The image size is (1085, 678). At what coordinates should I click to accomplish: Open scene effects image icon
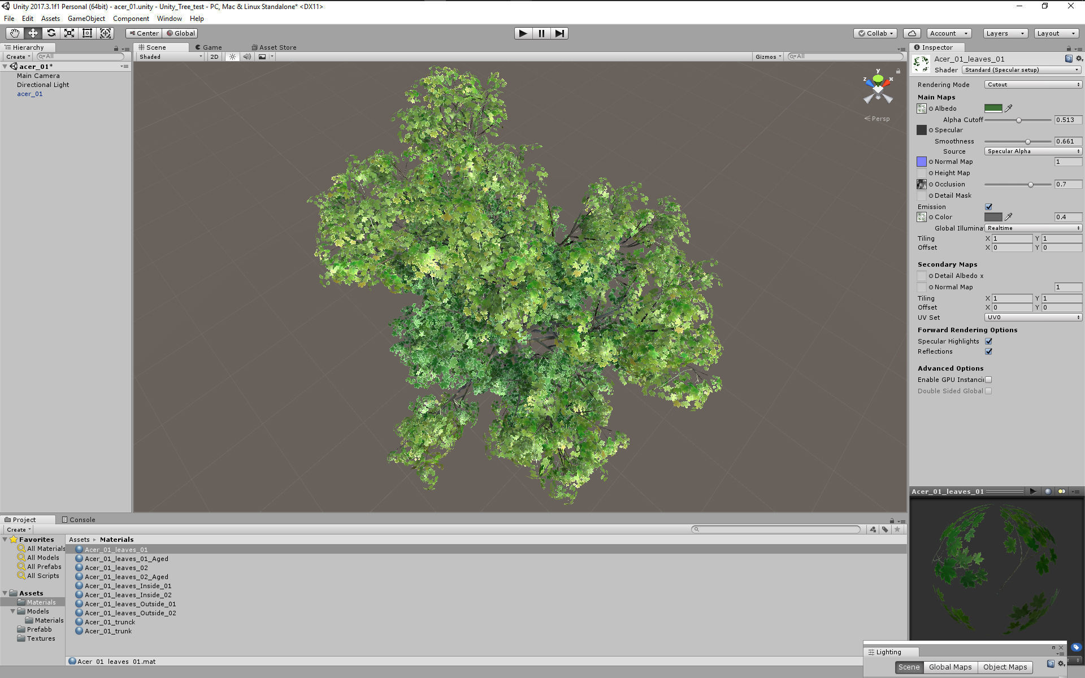tap(262, 56)
